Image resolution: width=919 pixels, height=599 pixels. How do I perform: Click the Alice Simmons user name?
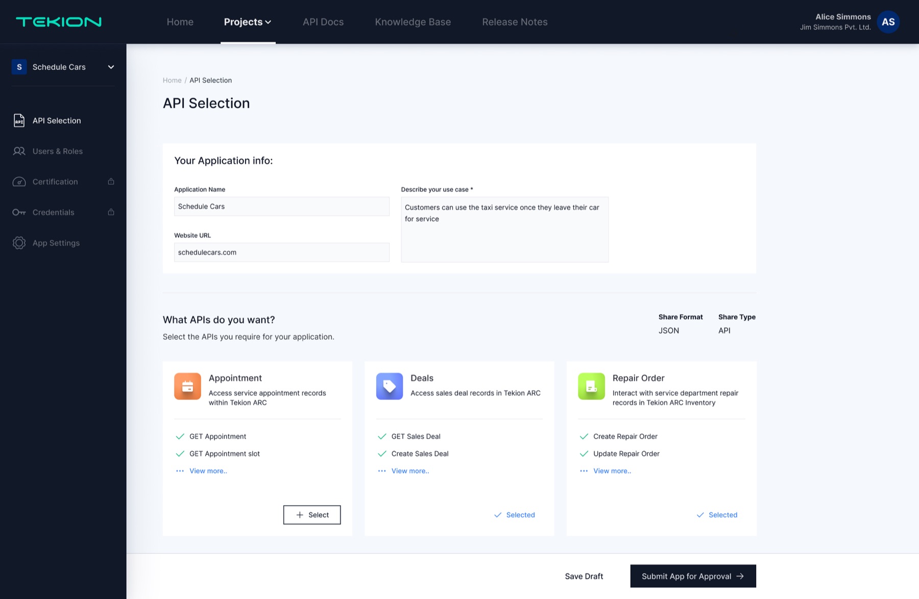(x=843, y=17)
